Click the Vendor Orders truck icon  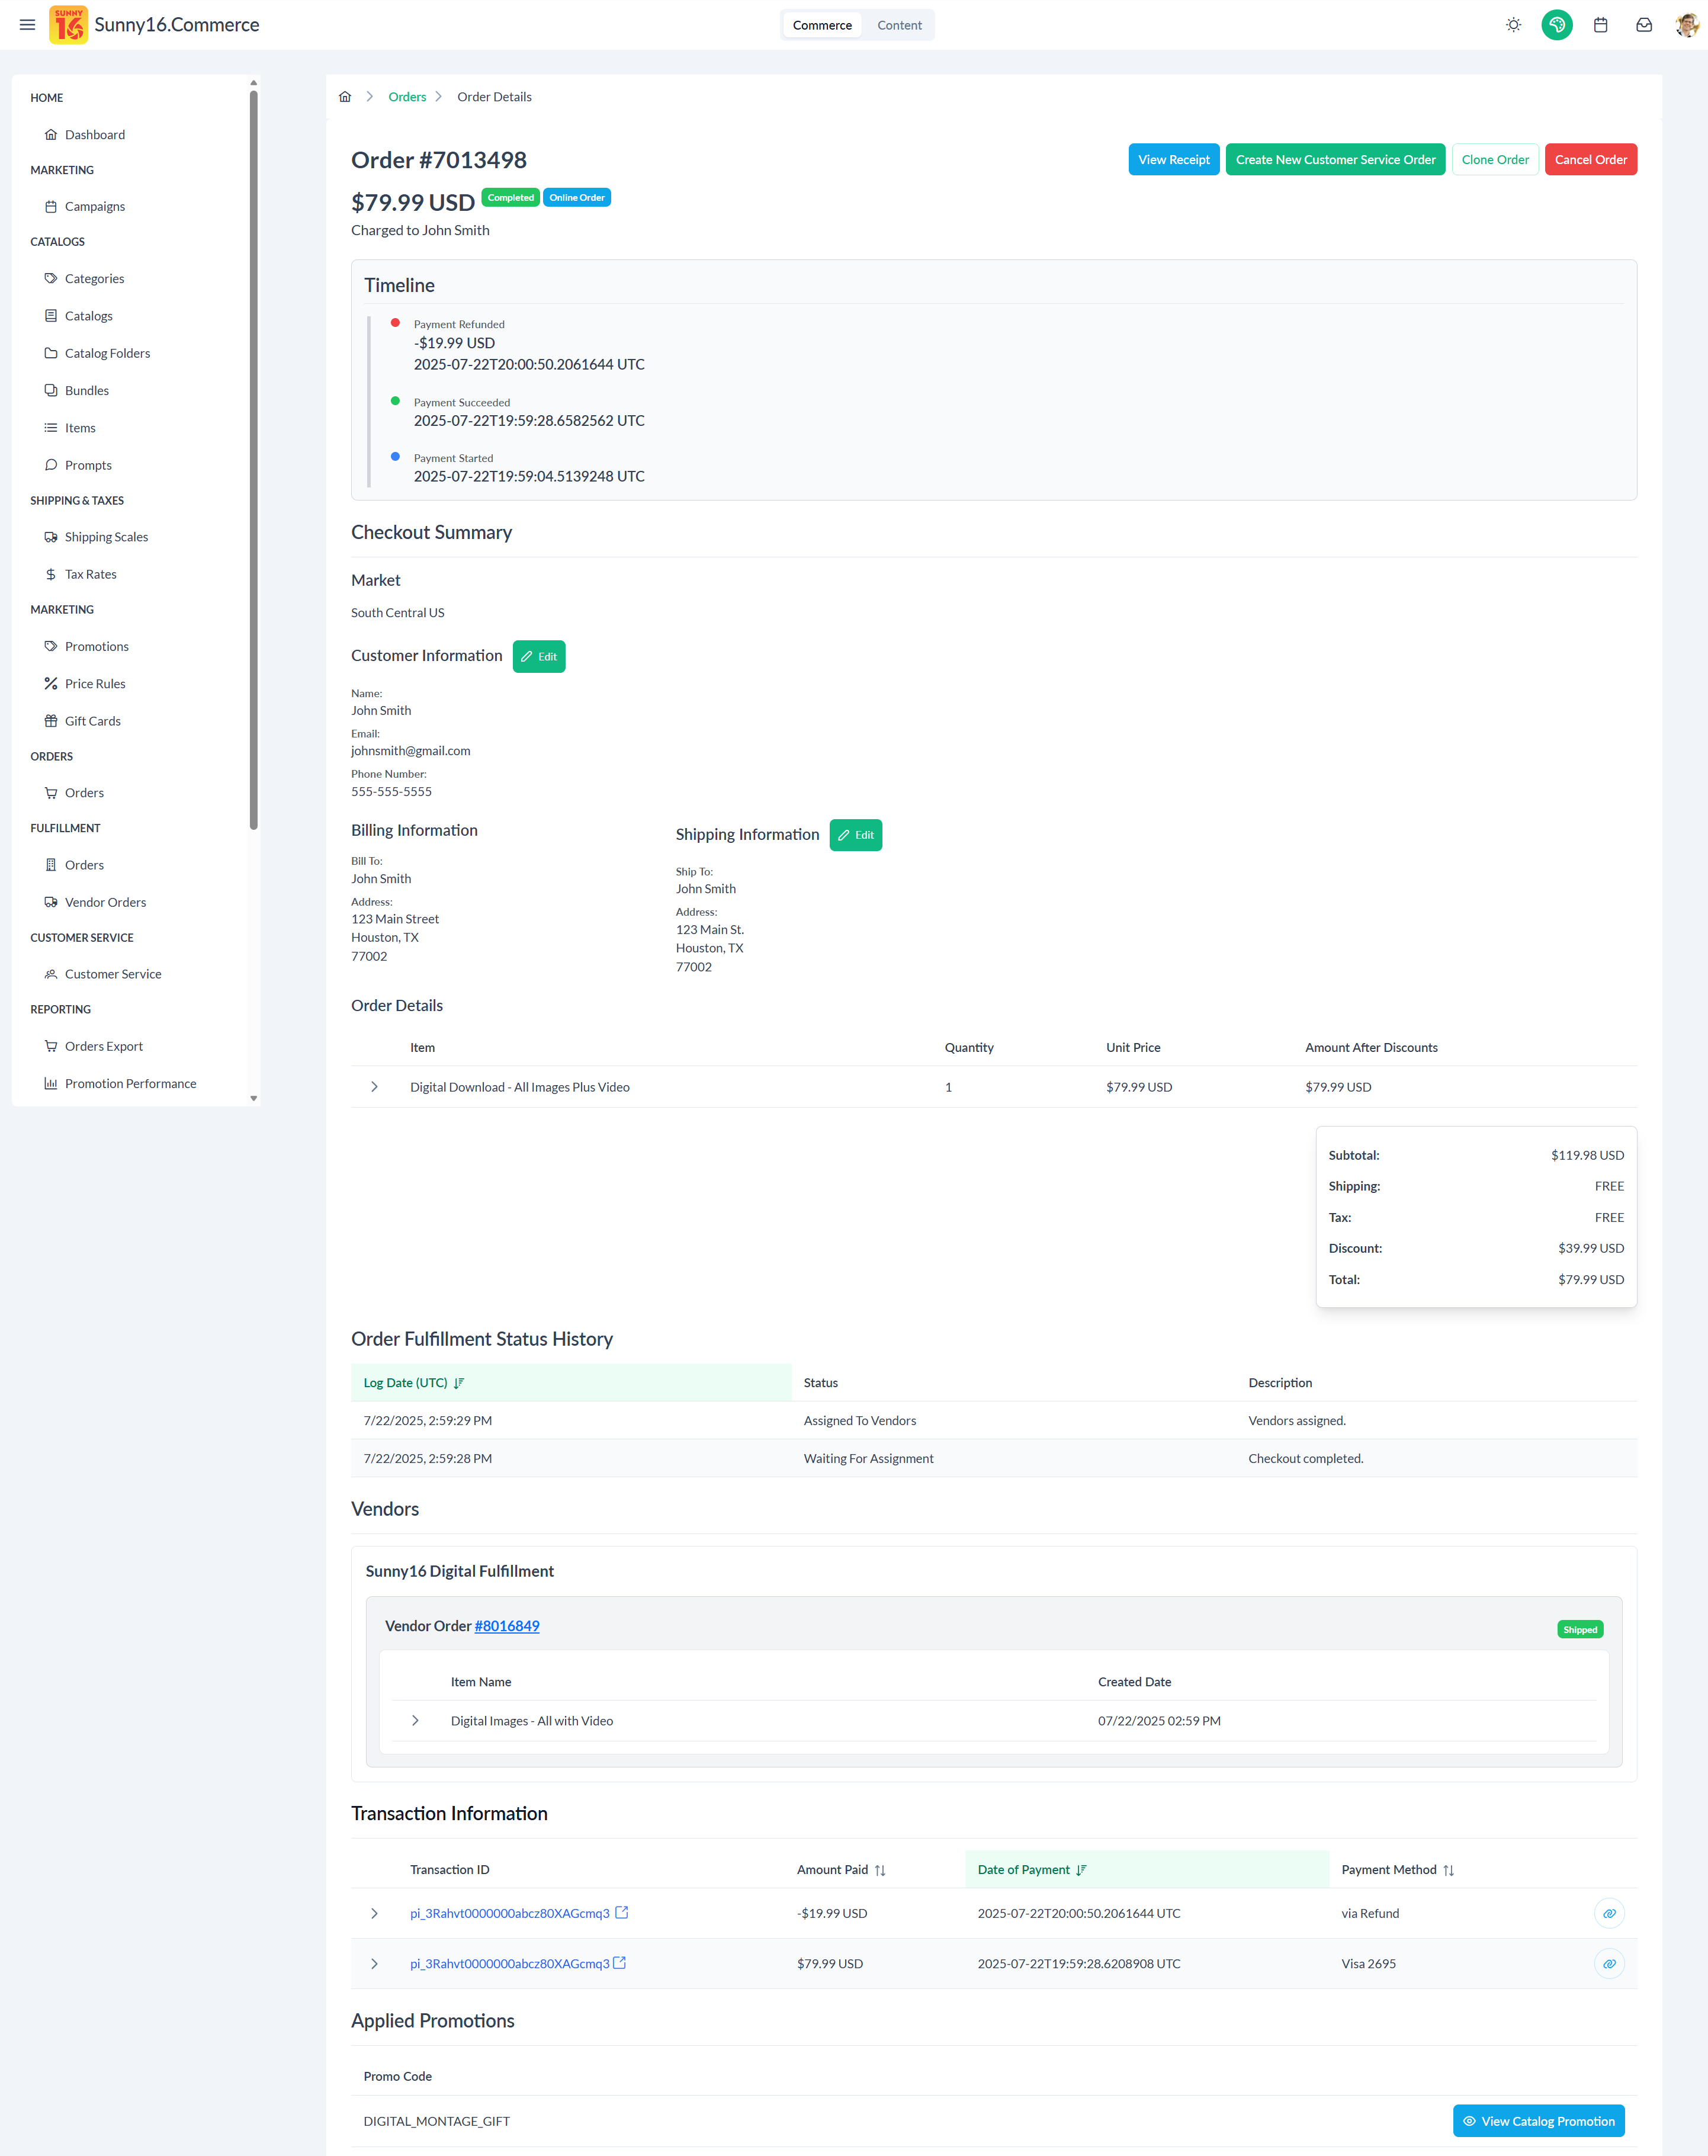tap(51, 902)
